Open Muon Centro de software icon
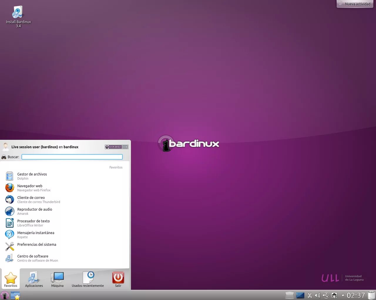The height and width of the screenshot is (300, 376). pyautogui.click(x=10, y=258)
